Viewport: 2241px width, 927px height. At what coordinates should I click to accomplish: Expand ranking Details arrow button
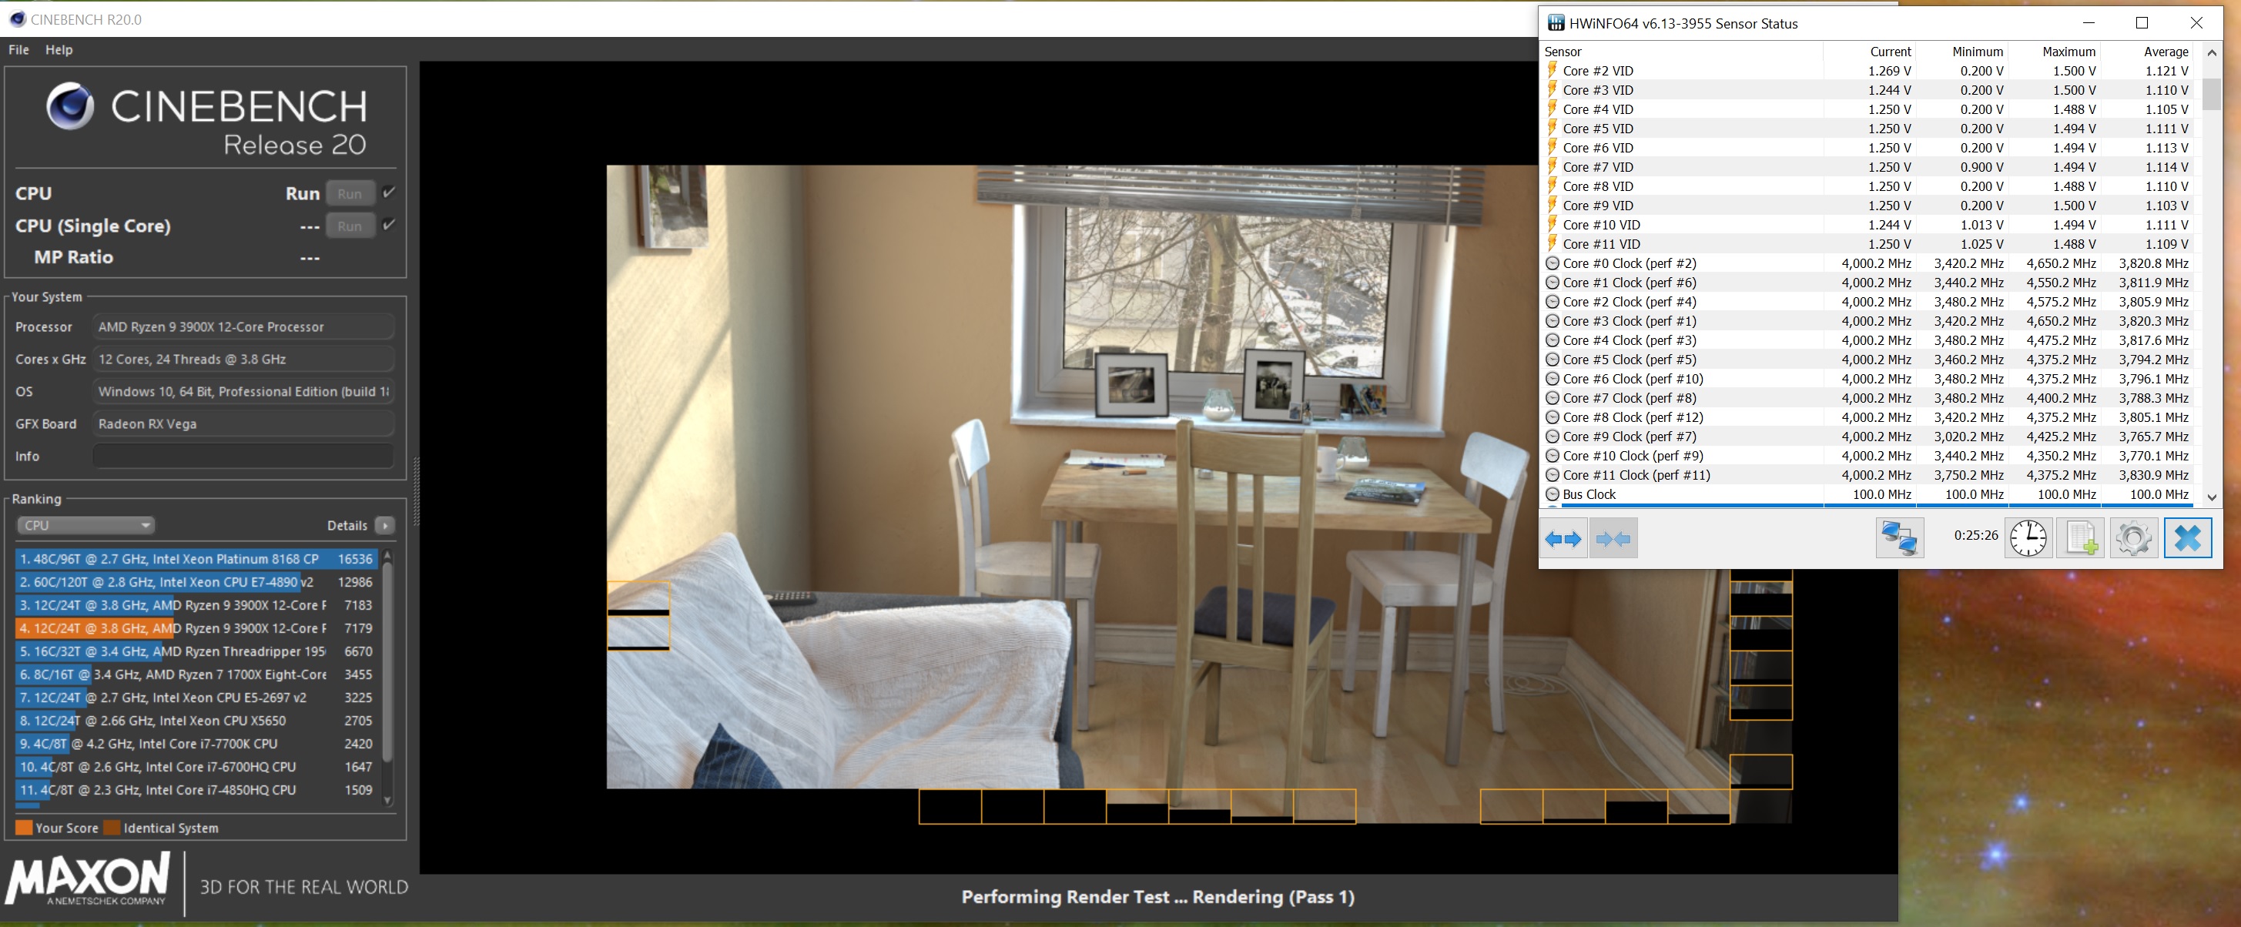point(385,525)
